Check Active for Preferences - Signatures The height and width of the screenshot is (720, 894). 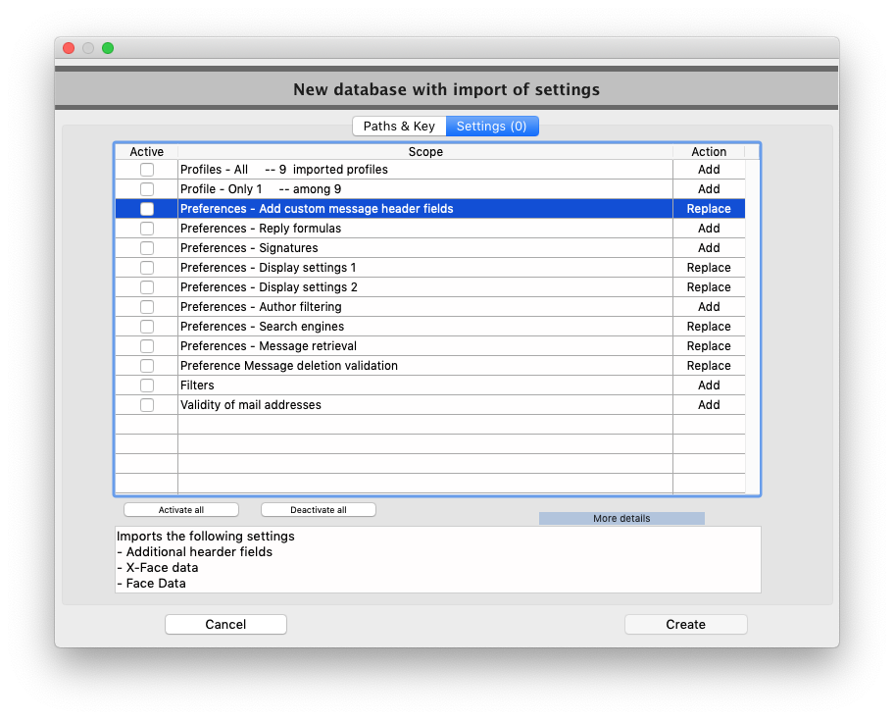146,247
